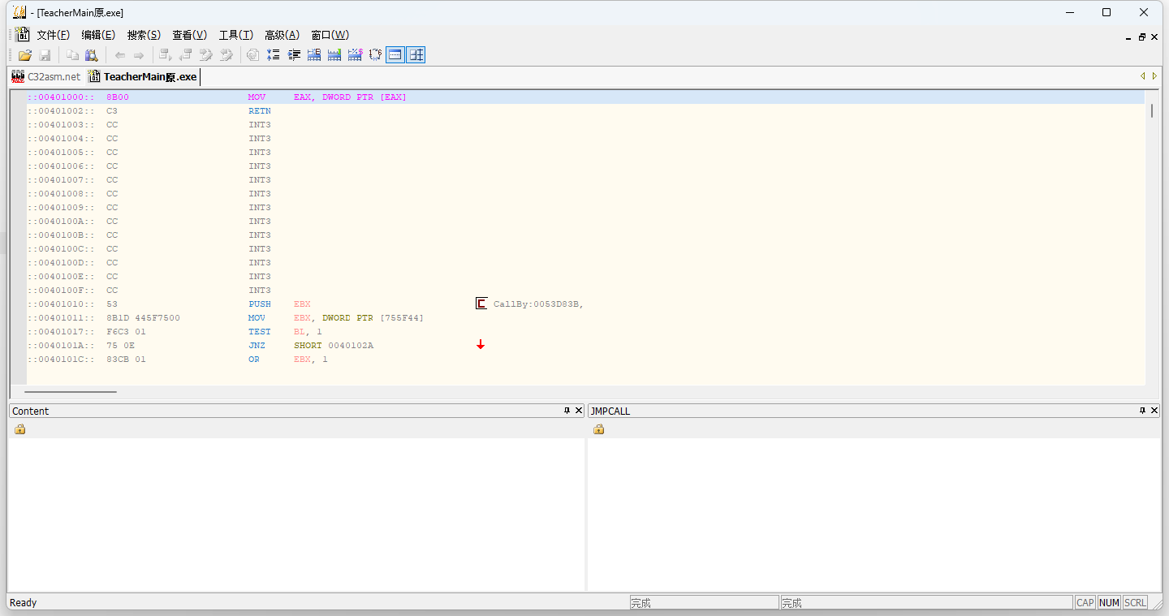Close the Content panel

[579, 411]
